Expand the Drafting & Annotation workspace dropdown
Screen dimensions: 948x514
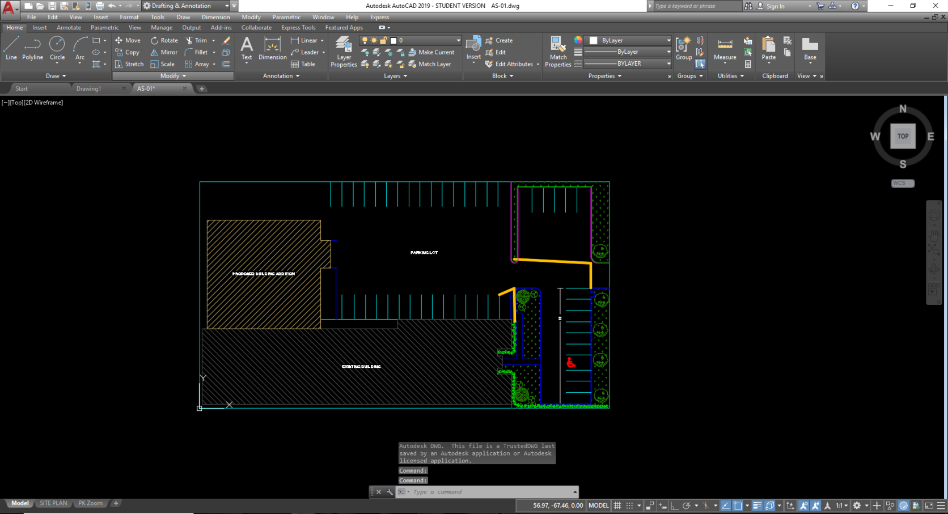click(227, 6)
